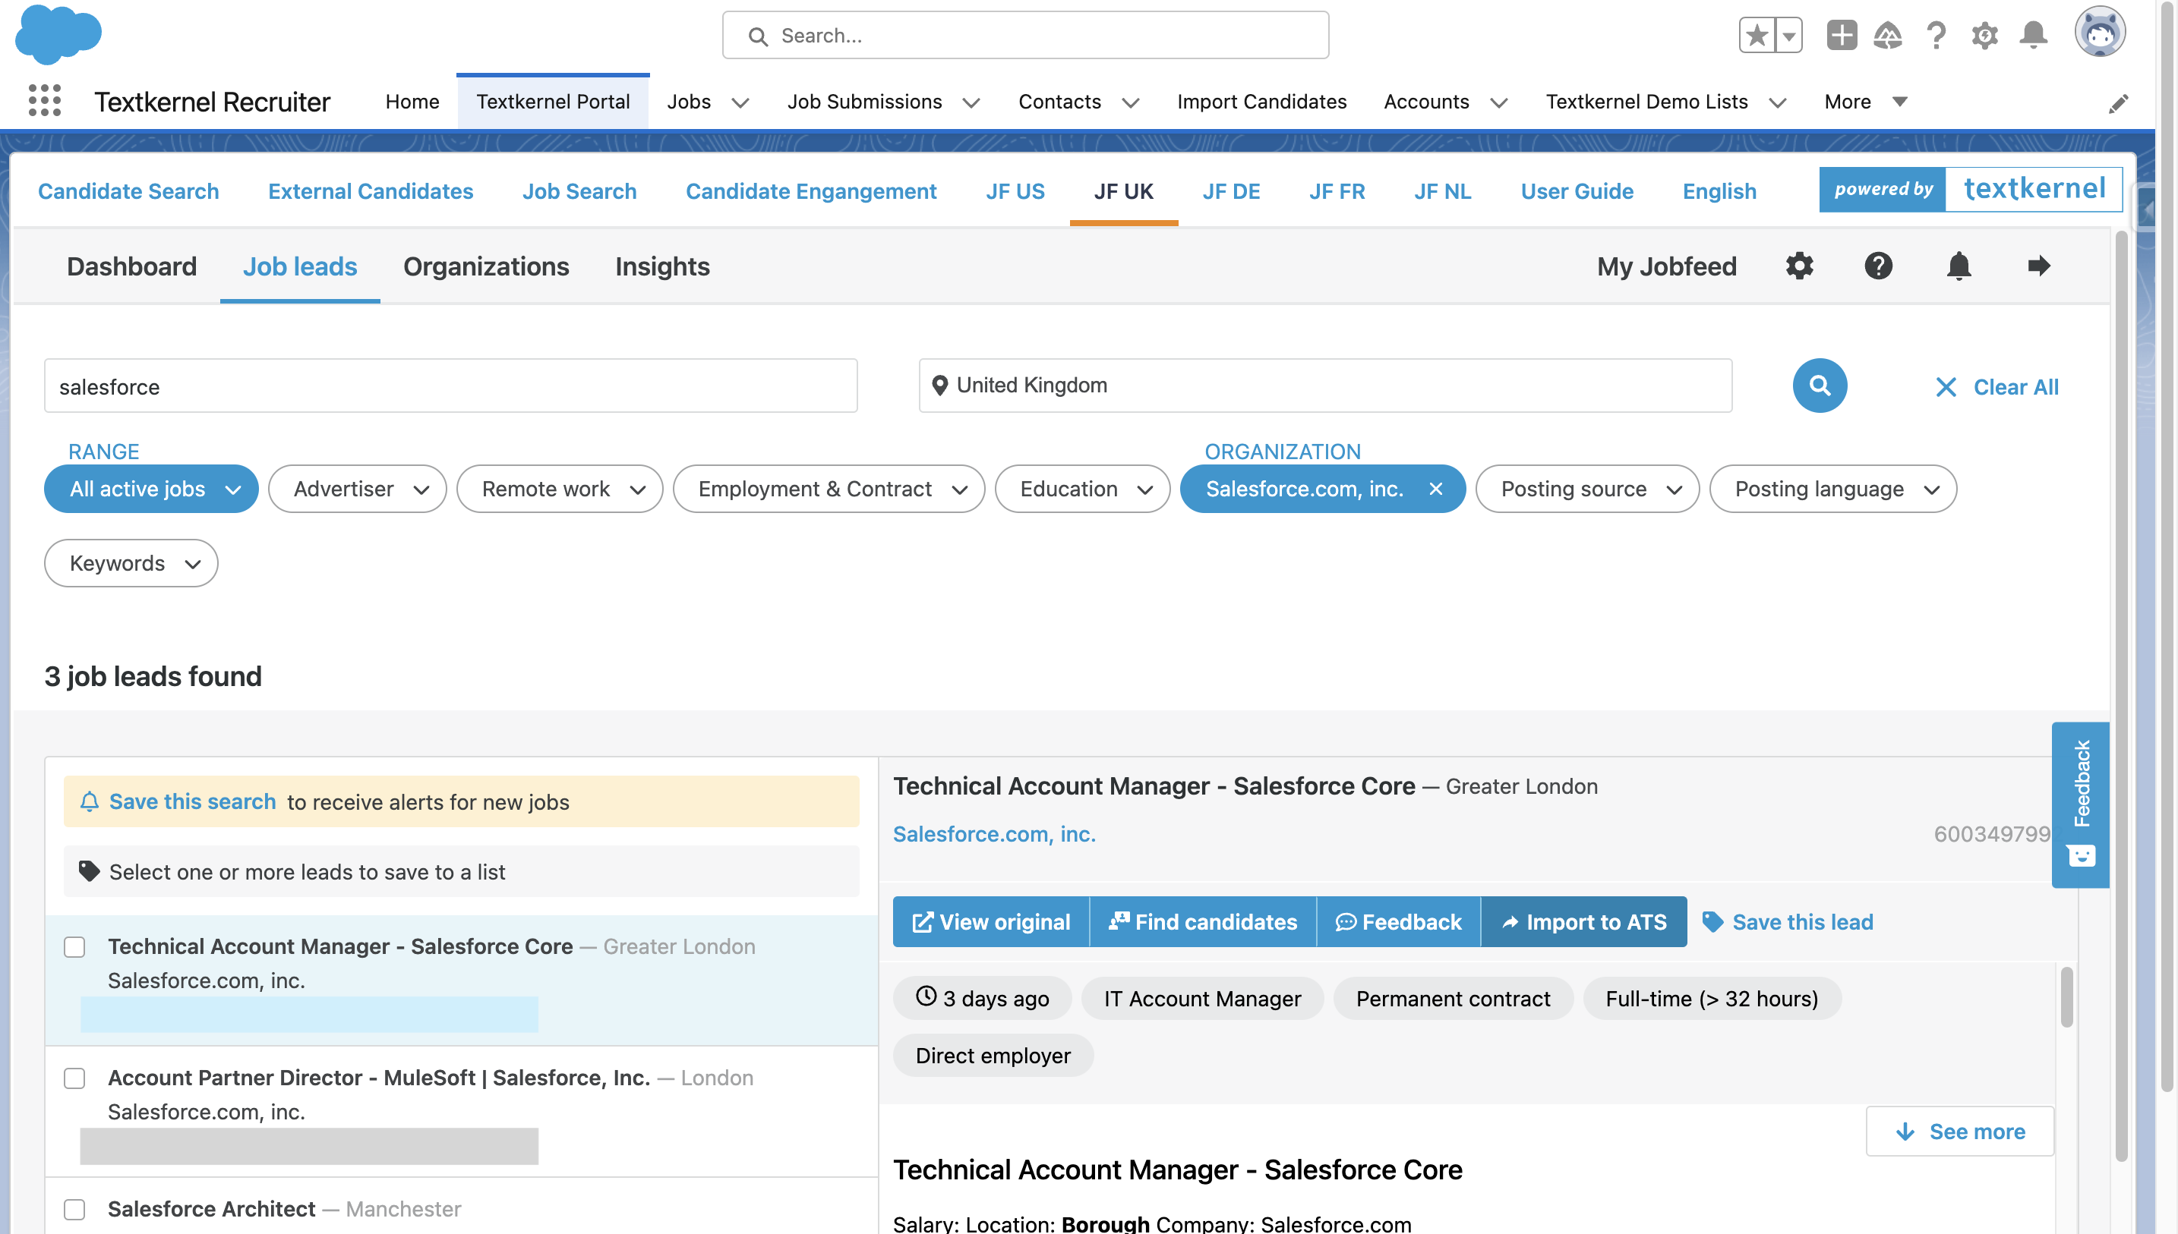Select Technical Account Manager lead checkbox
Image resolution: width=2178 pixels, height=1234 pixels.
click(x=74, y=946)
